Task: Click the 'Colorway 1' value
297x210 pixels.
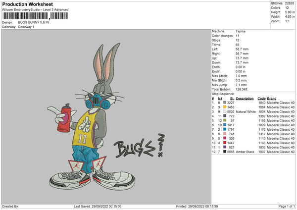Action: coord(26,27)
